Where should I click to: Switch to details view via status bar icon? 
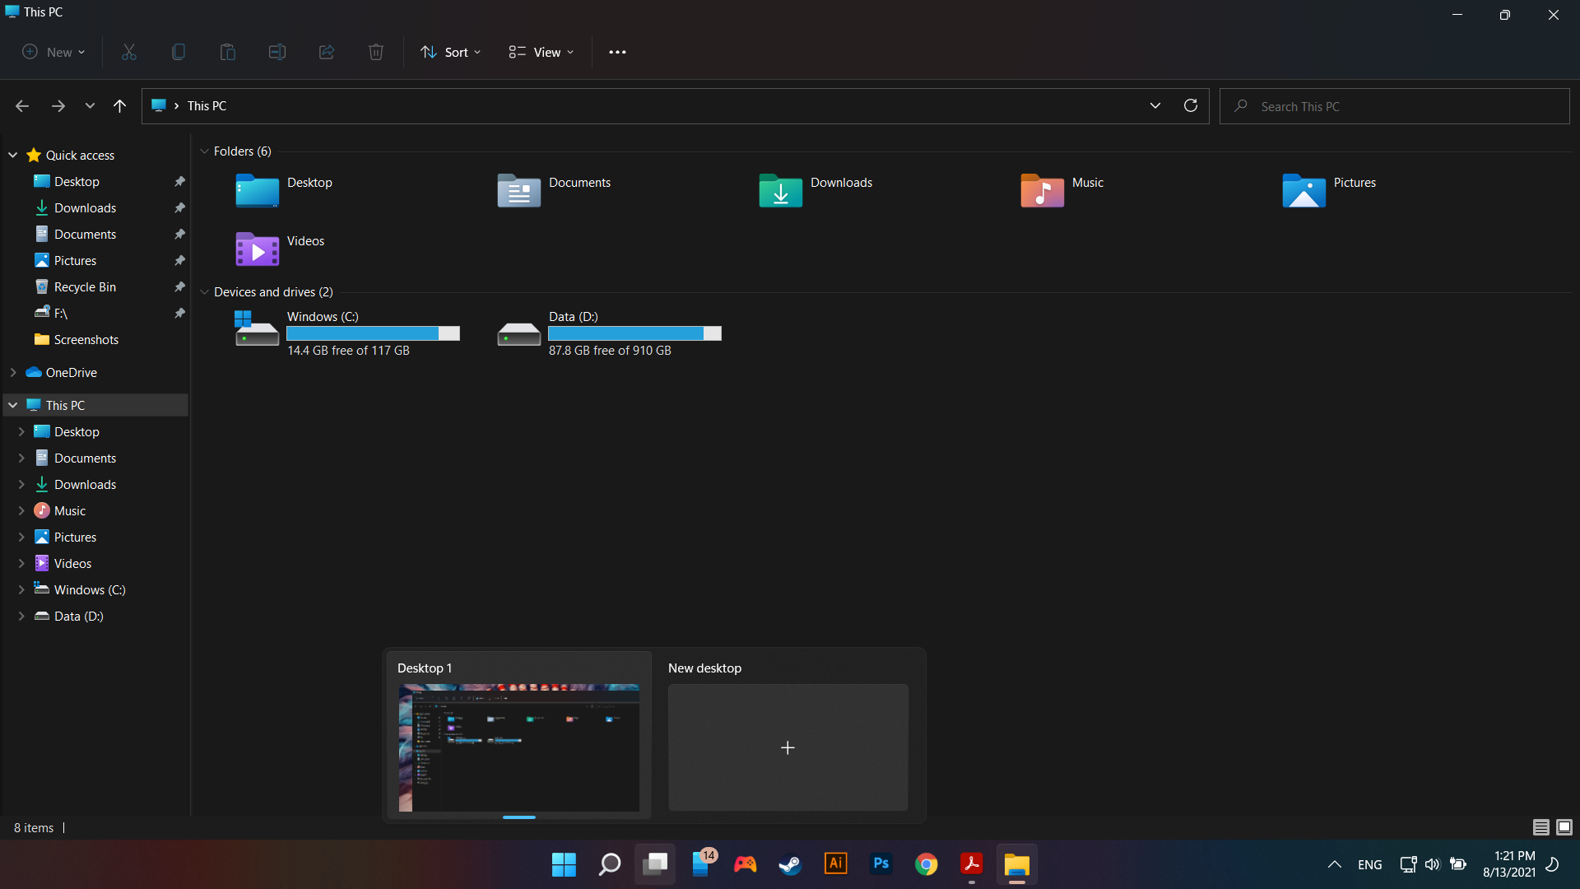(x=1540, y=827)
